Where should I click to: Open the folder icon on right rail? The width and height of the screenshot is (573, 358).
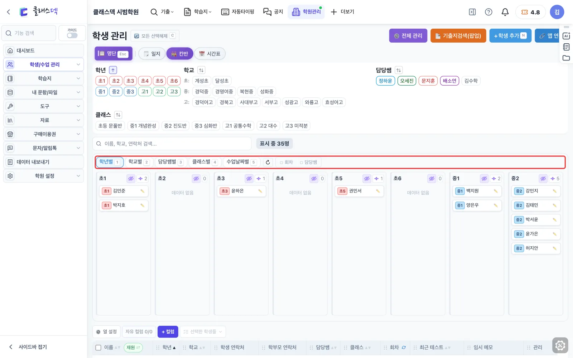(566, 58)
